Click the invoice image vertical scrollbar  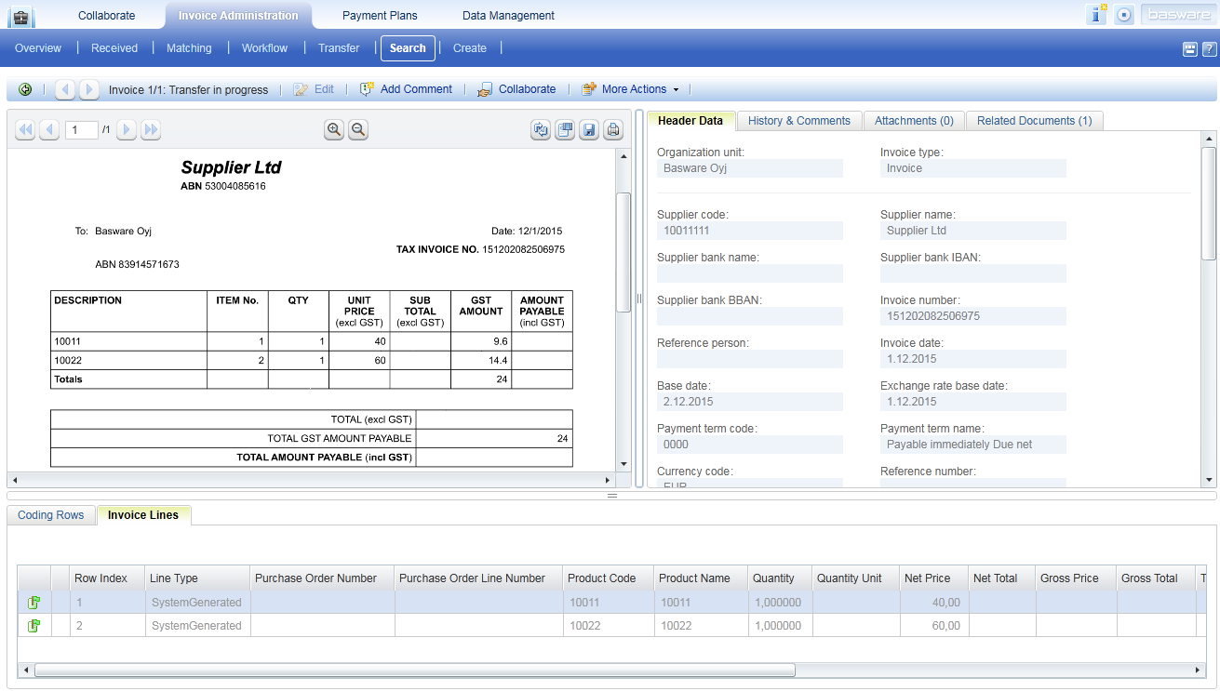623,251
